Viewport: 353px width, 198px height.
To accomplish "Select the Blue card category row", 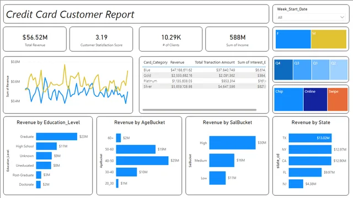I will click(204, 70).
